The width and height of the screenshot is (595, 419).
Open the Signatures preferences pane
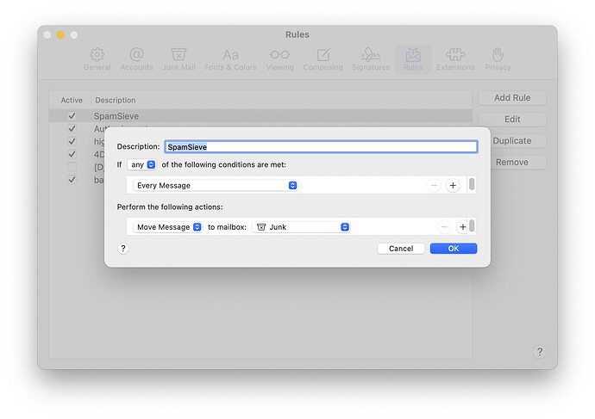[x=371, y=59]
